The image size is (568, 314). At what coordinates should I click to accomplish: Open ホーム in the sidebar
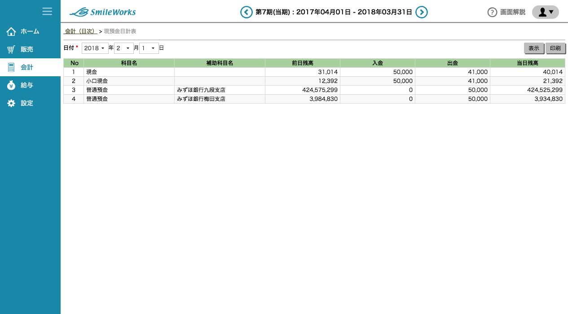30,31
